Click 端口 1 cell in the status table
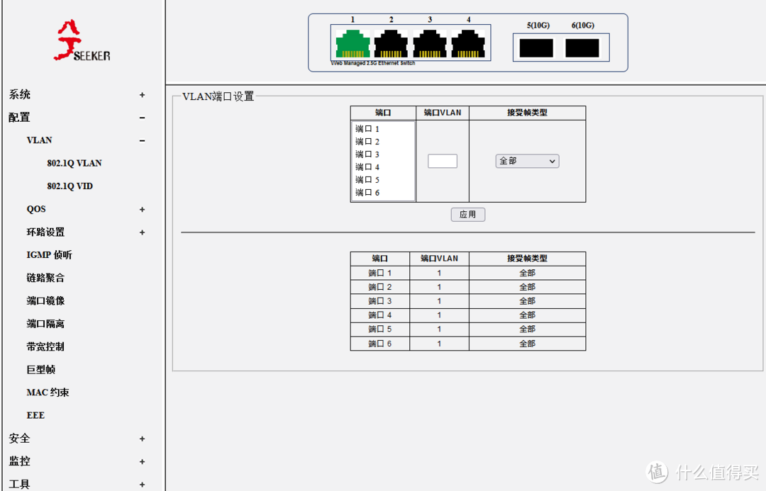766x491 pixels. tap(380, 273)
